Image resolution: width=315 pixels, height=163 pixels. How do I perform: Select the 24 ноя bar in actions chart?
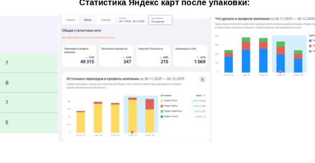(x=229, y=61)
